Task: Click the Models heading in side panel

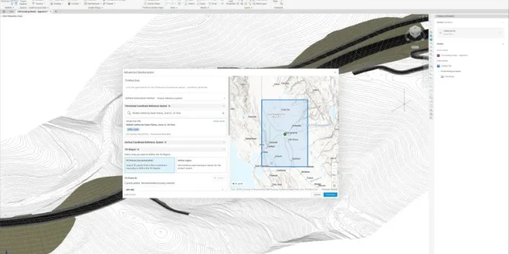Action: [x=440, y=44]
